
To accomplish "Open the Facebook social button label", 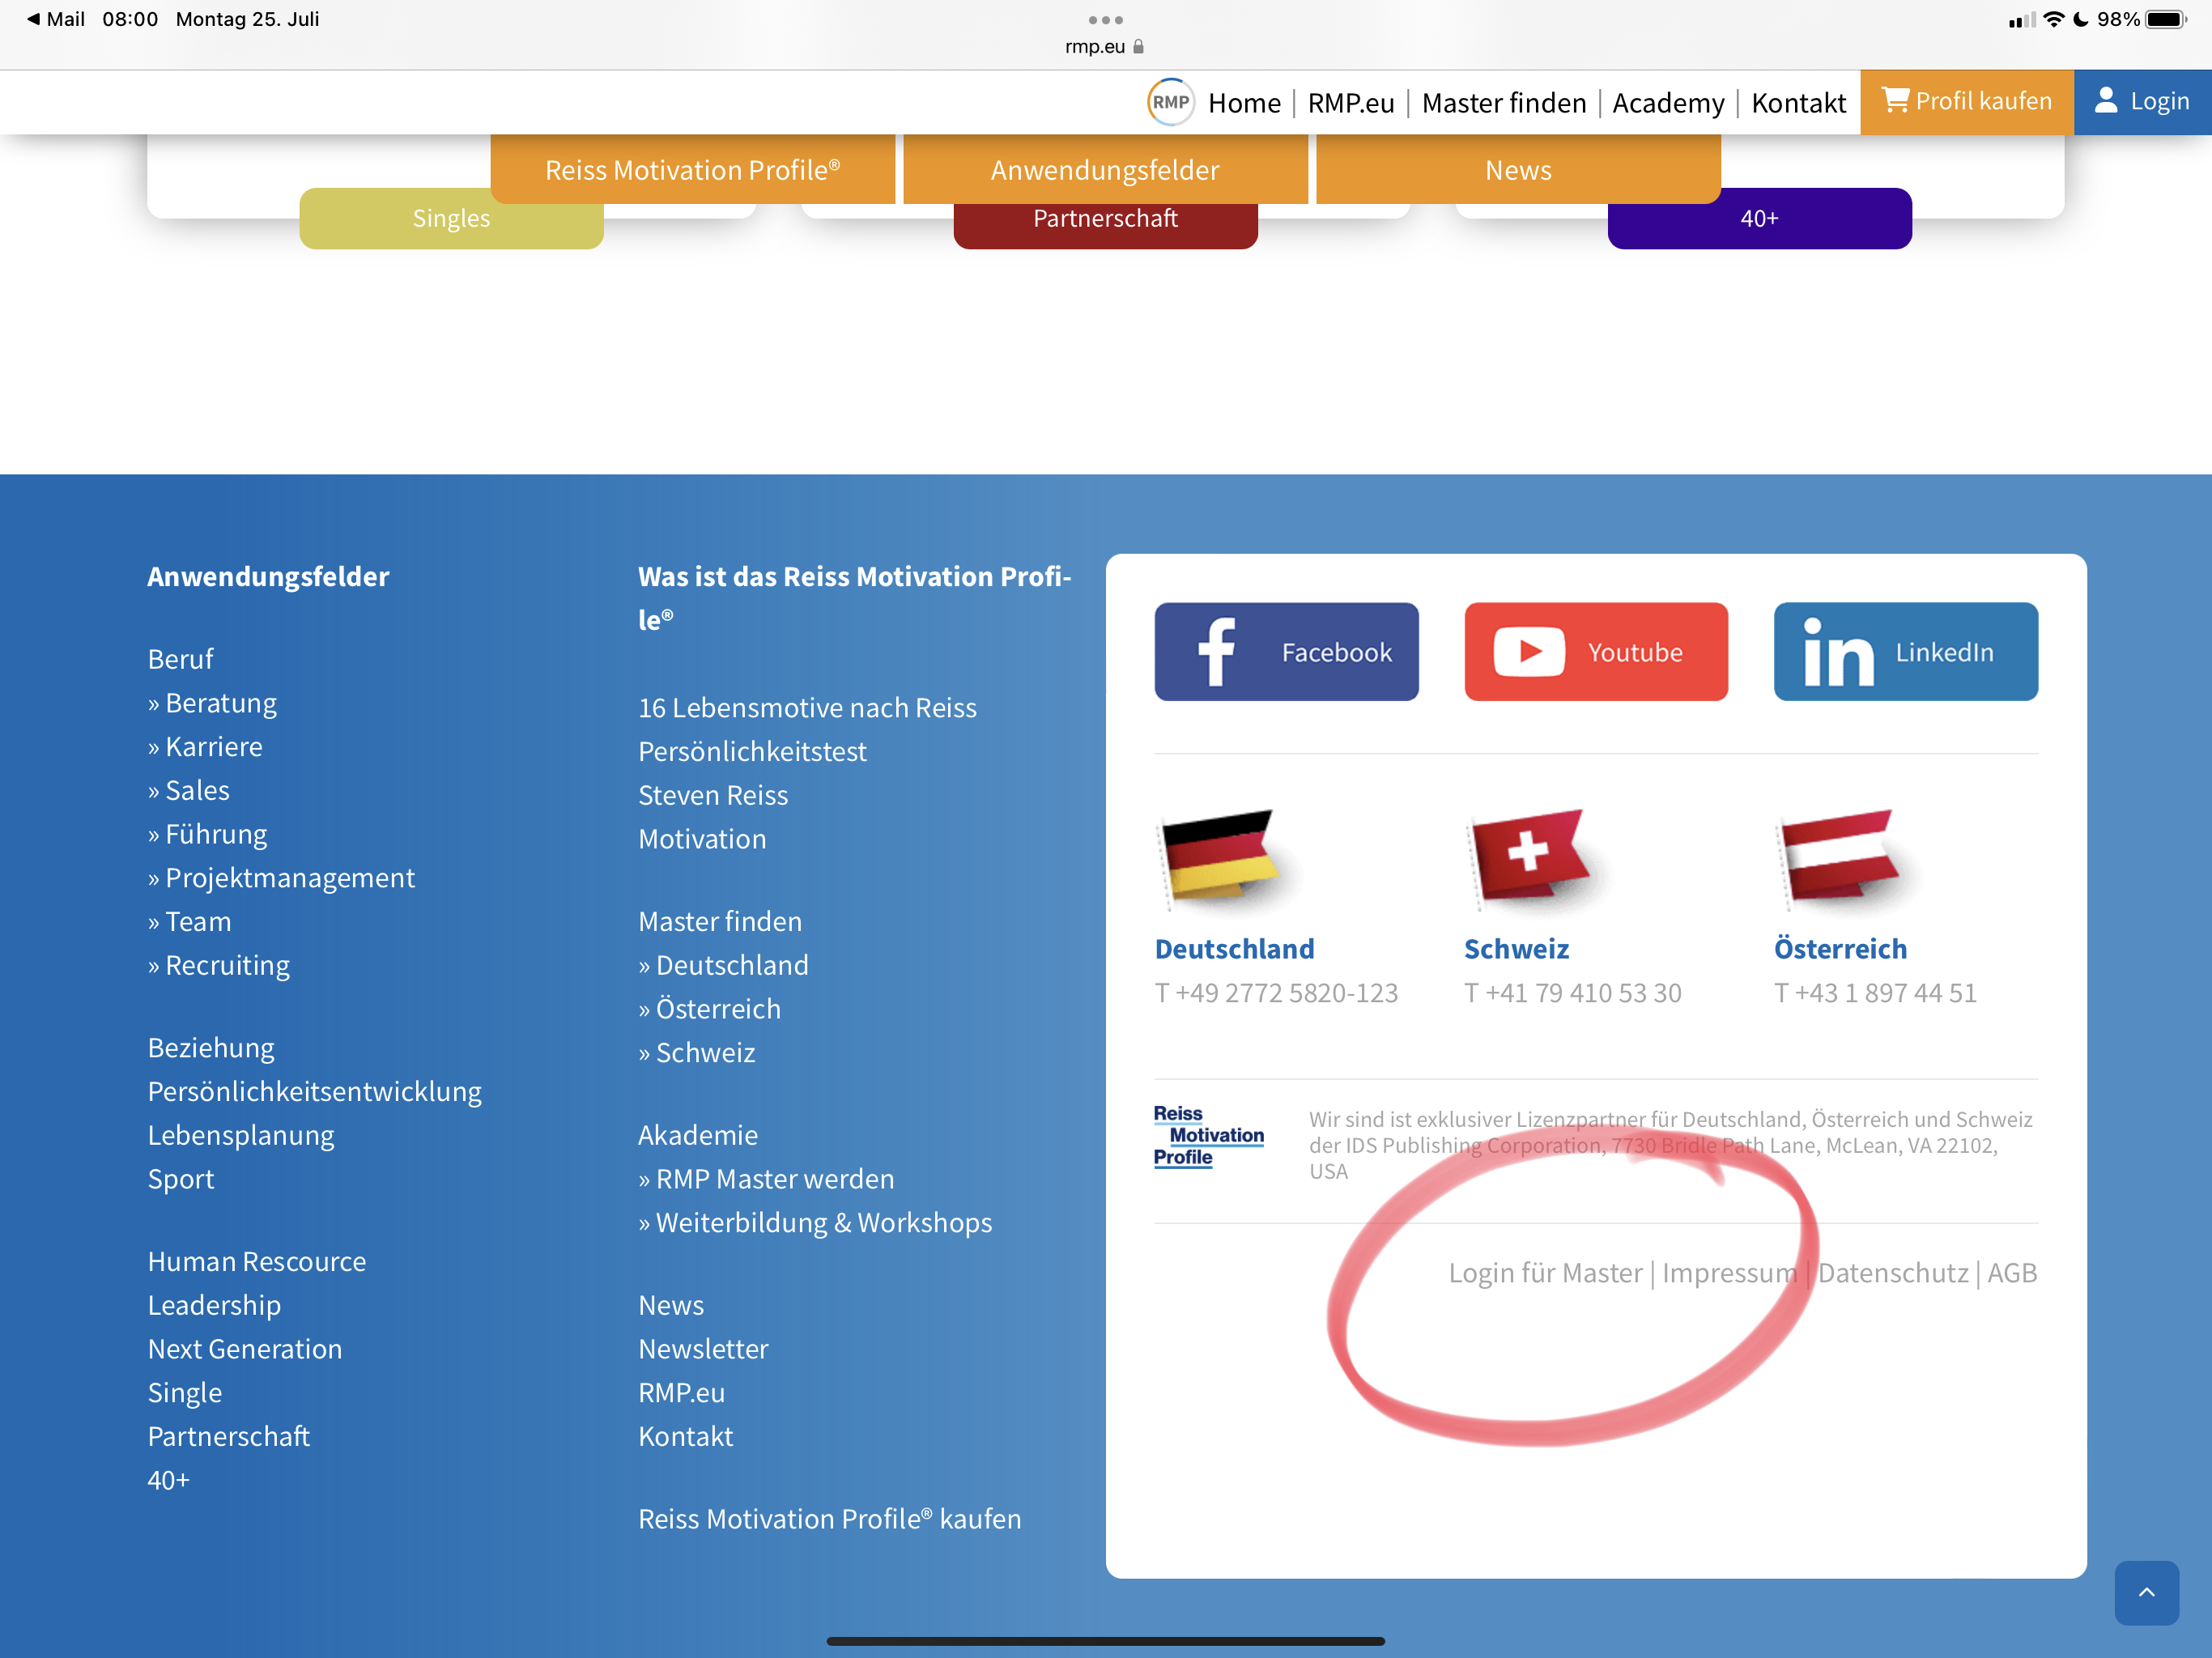I will click(x=1336, y=652).
